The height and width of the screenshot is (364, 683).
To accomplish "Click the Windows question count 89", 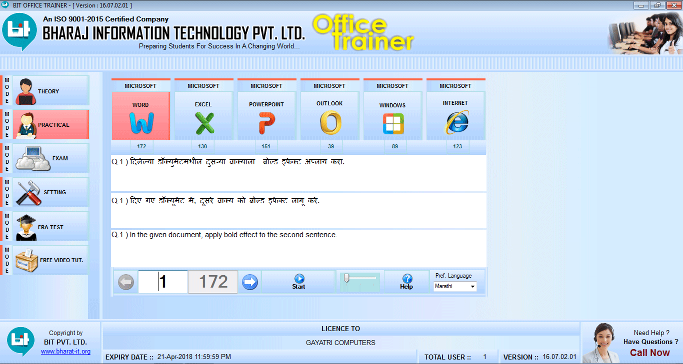I will pos(395,146).
